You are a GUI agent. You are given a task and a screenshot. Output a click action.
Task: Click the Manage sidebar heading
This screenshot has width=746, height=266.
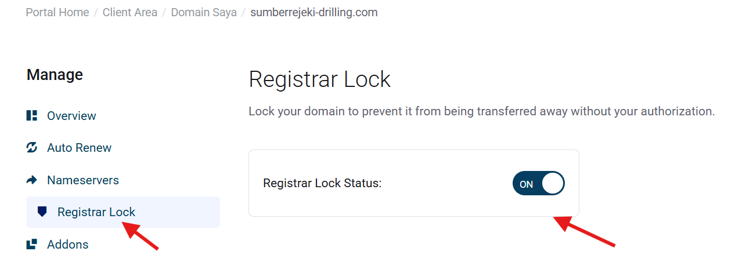click(x=55, y=75)
